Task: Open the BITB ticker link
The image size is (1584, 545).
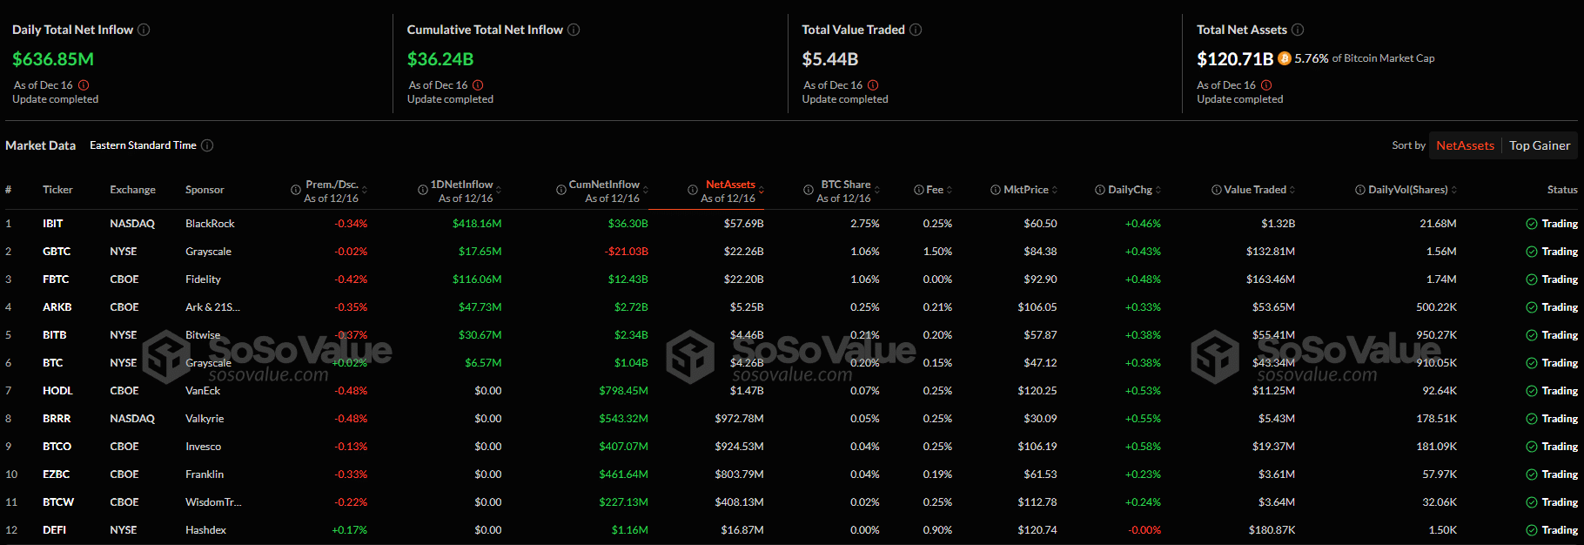Action: (55, 335)
